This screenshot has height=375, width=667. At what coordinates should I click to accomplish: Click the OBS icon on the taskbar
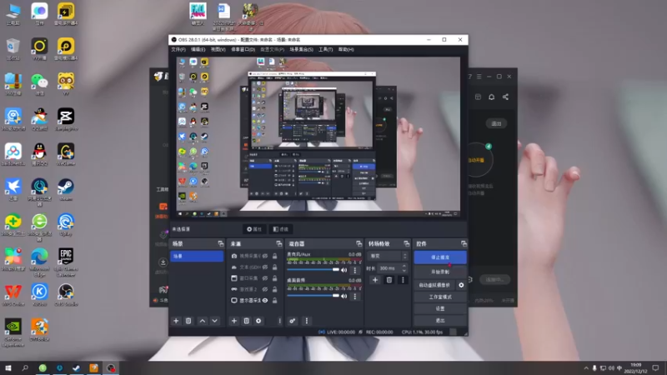click(111, 367)
